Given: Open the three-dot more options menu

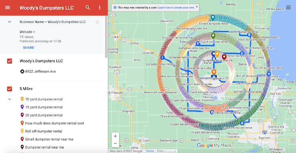Looking at the screenshot, I should pos(99,8).
